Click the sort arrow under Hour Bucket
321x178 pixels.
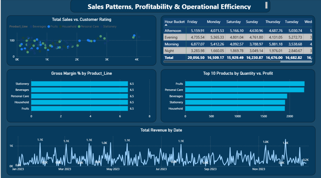tap(166, 25)
